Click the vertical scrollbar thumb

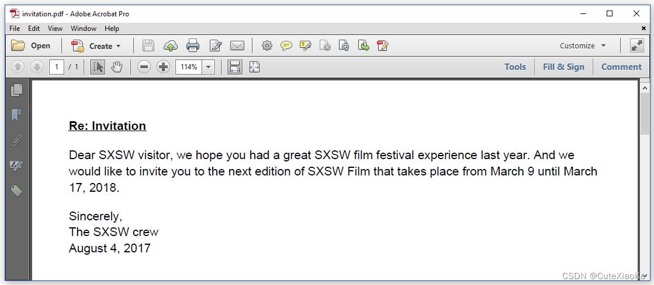(x=645, y=114)
